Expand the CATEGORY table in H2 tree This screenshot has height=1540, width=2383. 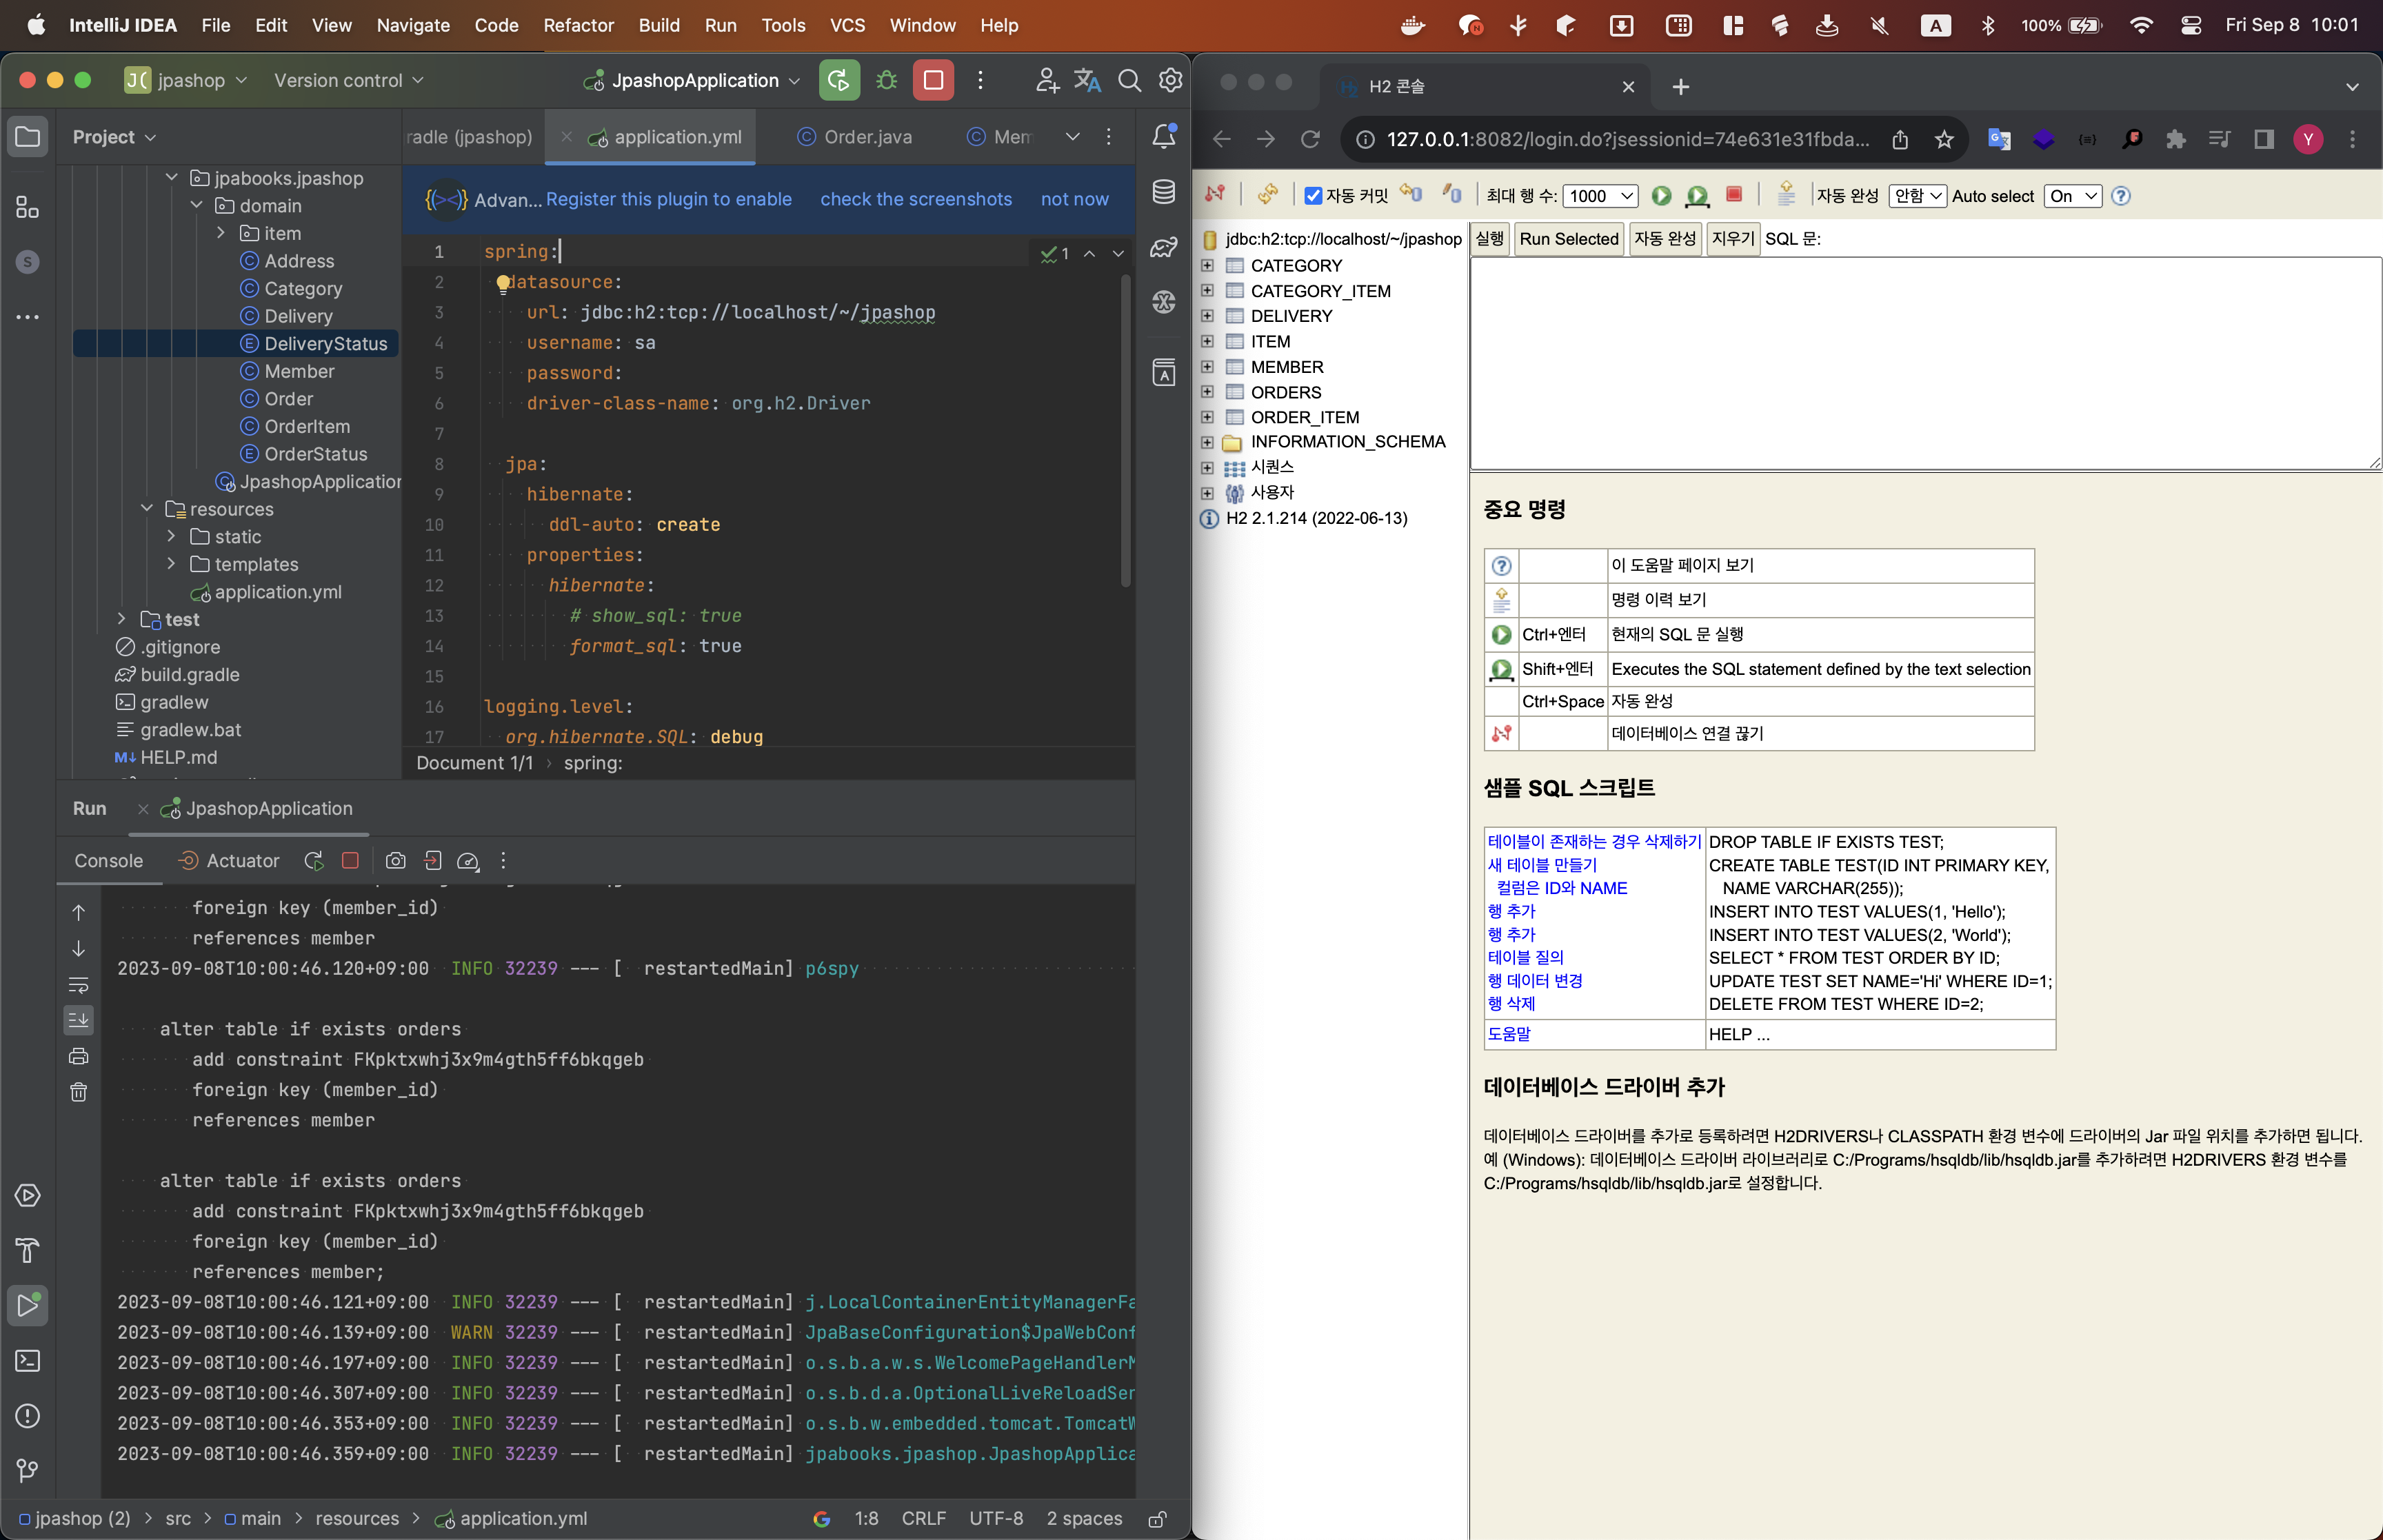1207,265
